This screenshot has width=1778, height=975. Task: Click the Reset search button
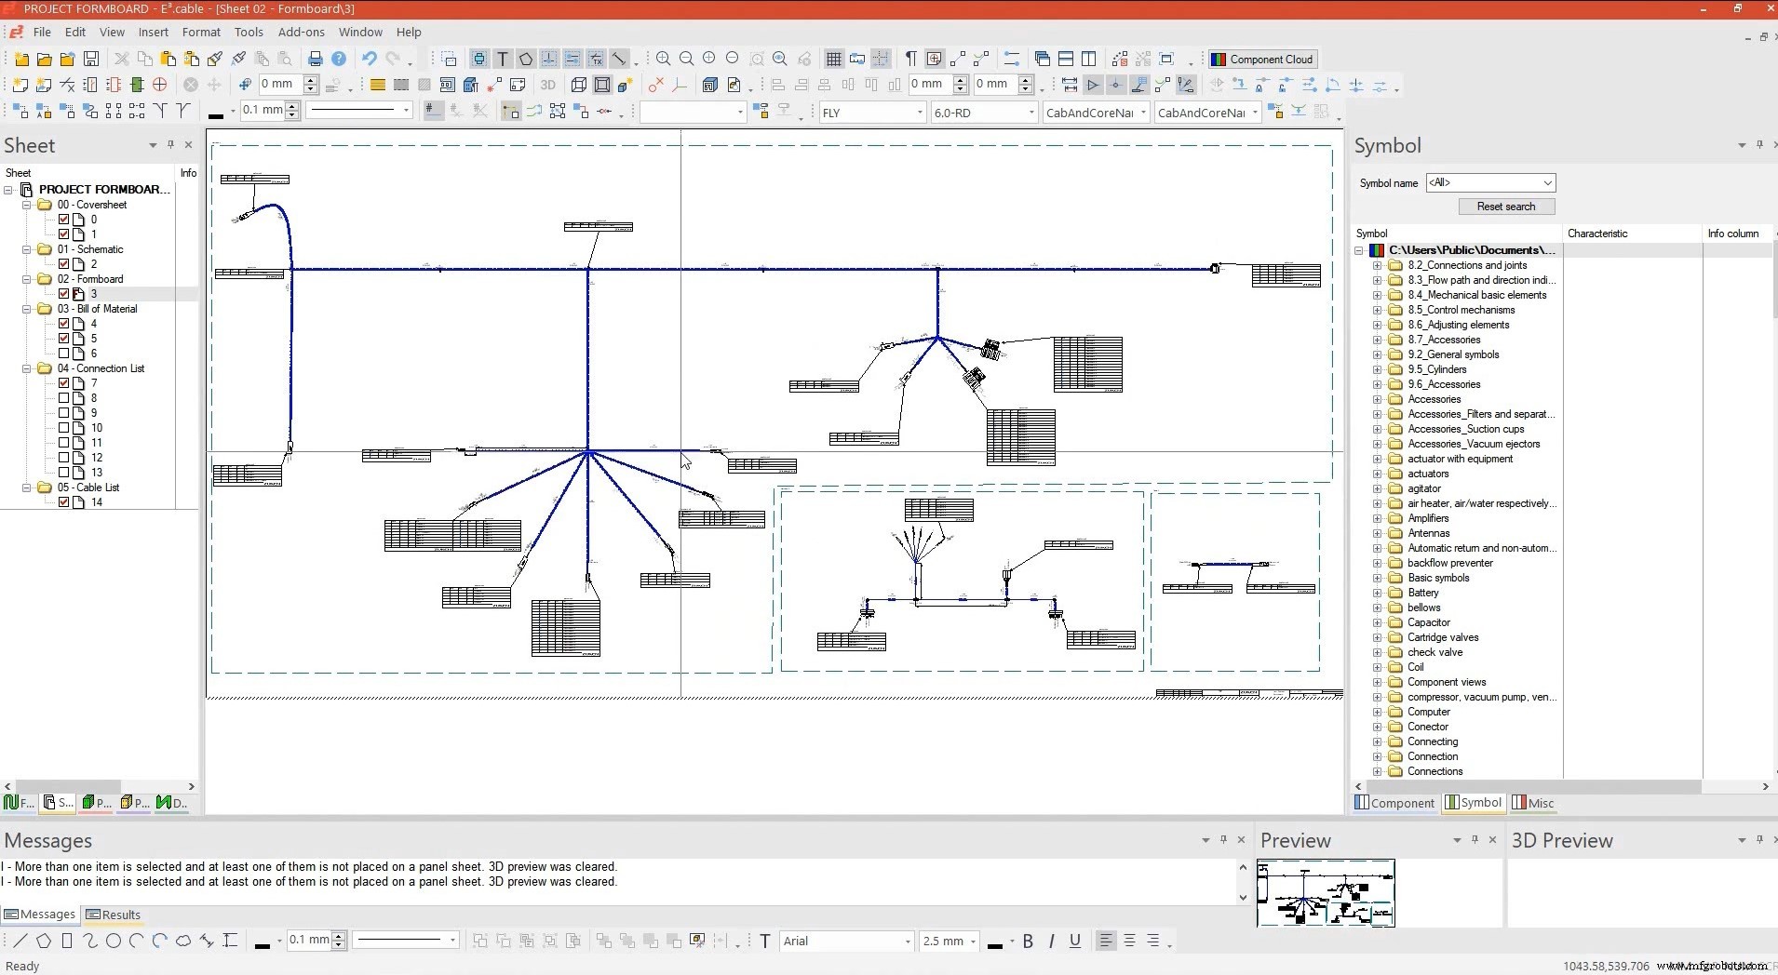1506,207
